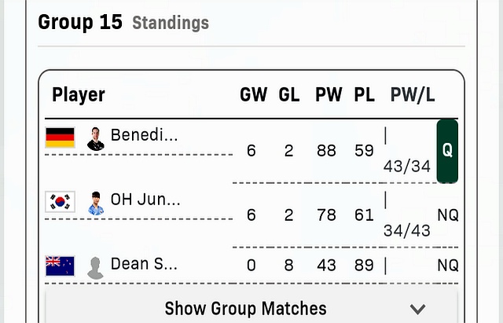Click OH Jun's NQ status label
The height and width of the screenshot is (323, 503).
(x=448, y=215)
